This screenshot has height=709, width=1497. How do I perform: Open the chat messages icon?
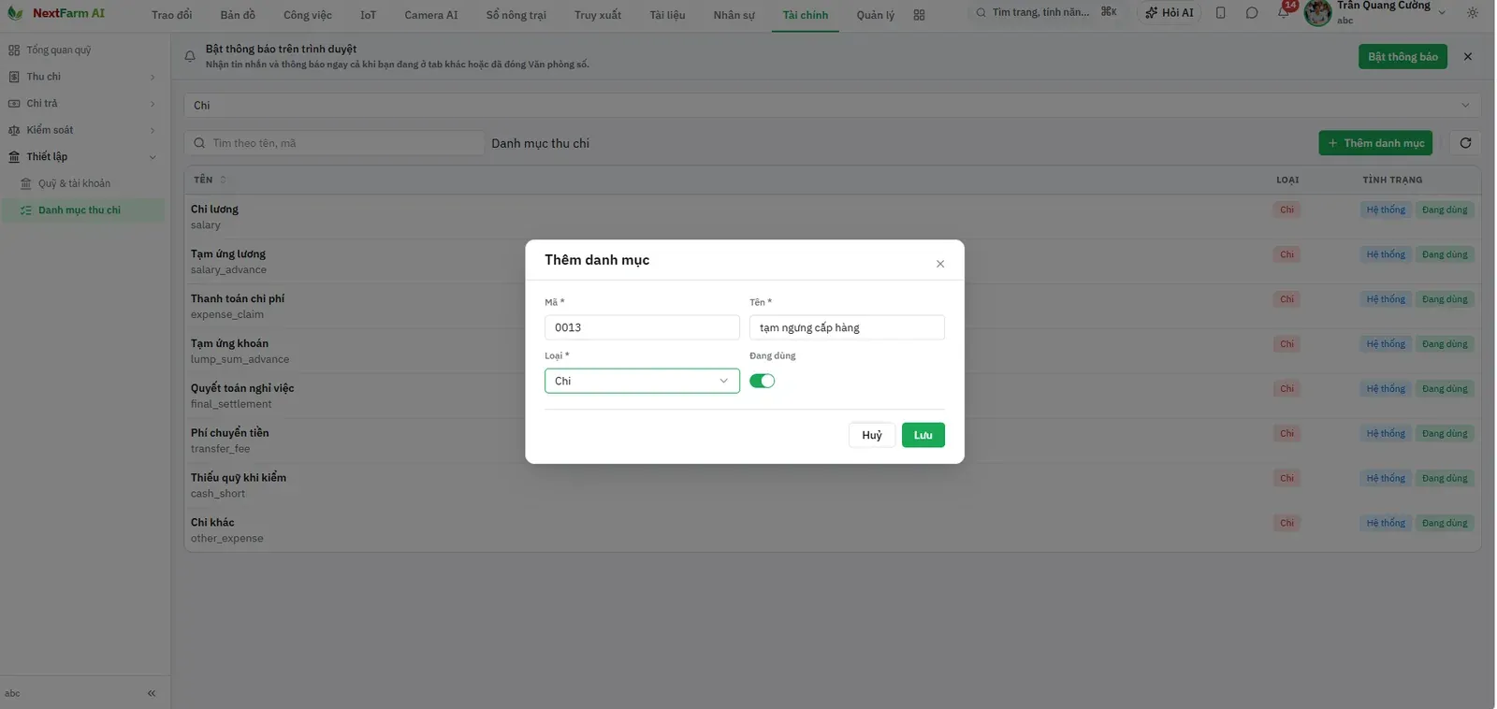[1252, 13]
